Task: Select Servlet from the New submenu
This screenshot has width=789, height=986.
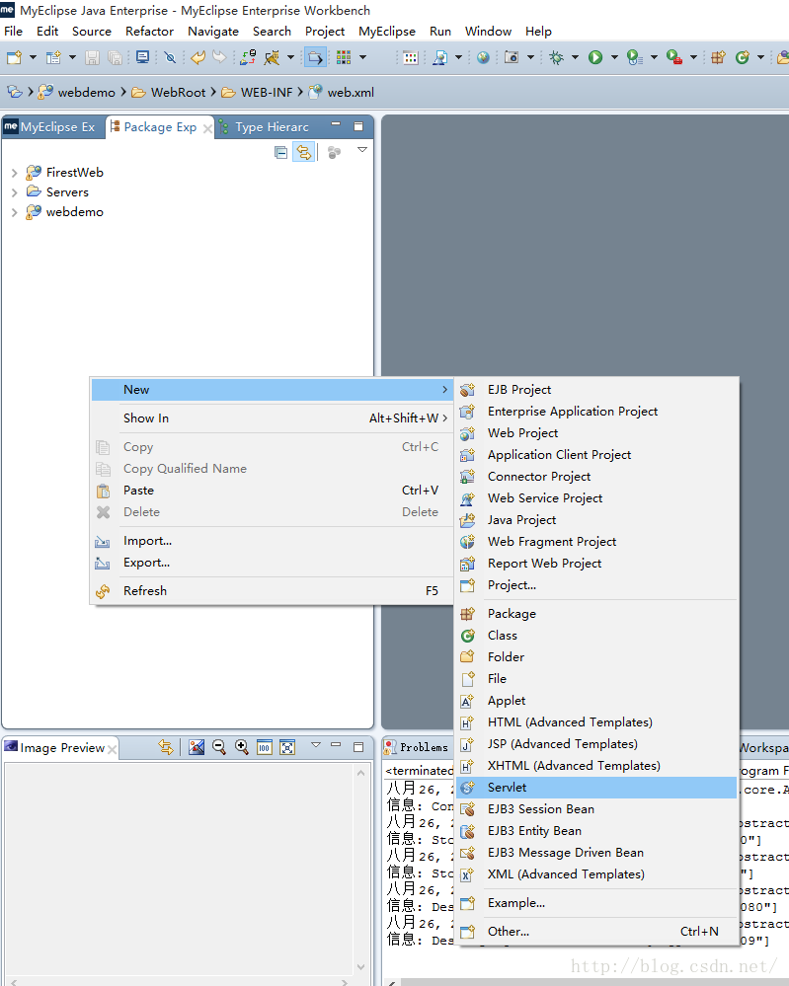Action: [x=596, y=788]
